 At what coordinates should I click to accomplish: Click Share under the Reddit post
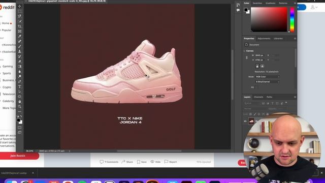[x=127, y=162]
